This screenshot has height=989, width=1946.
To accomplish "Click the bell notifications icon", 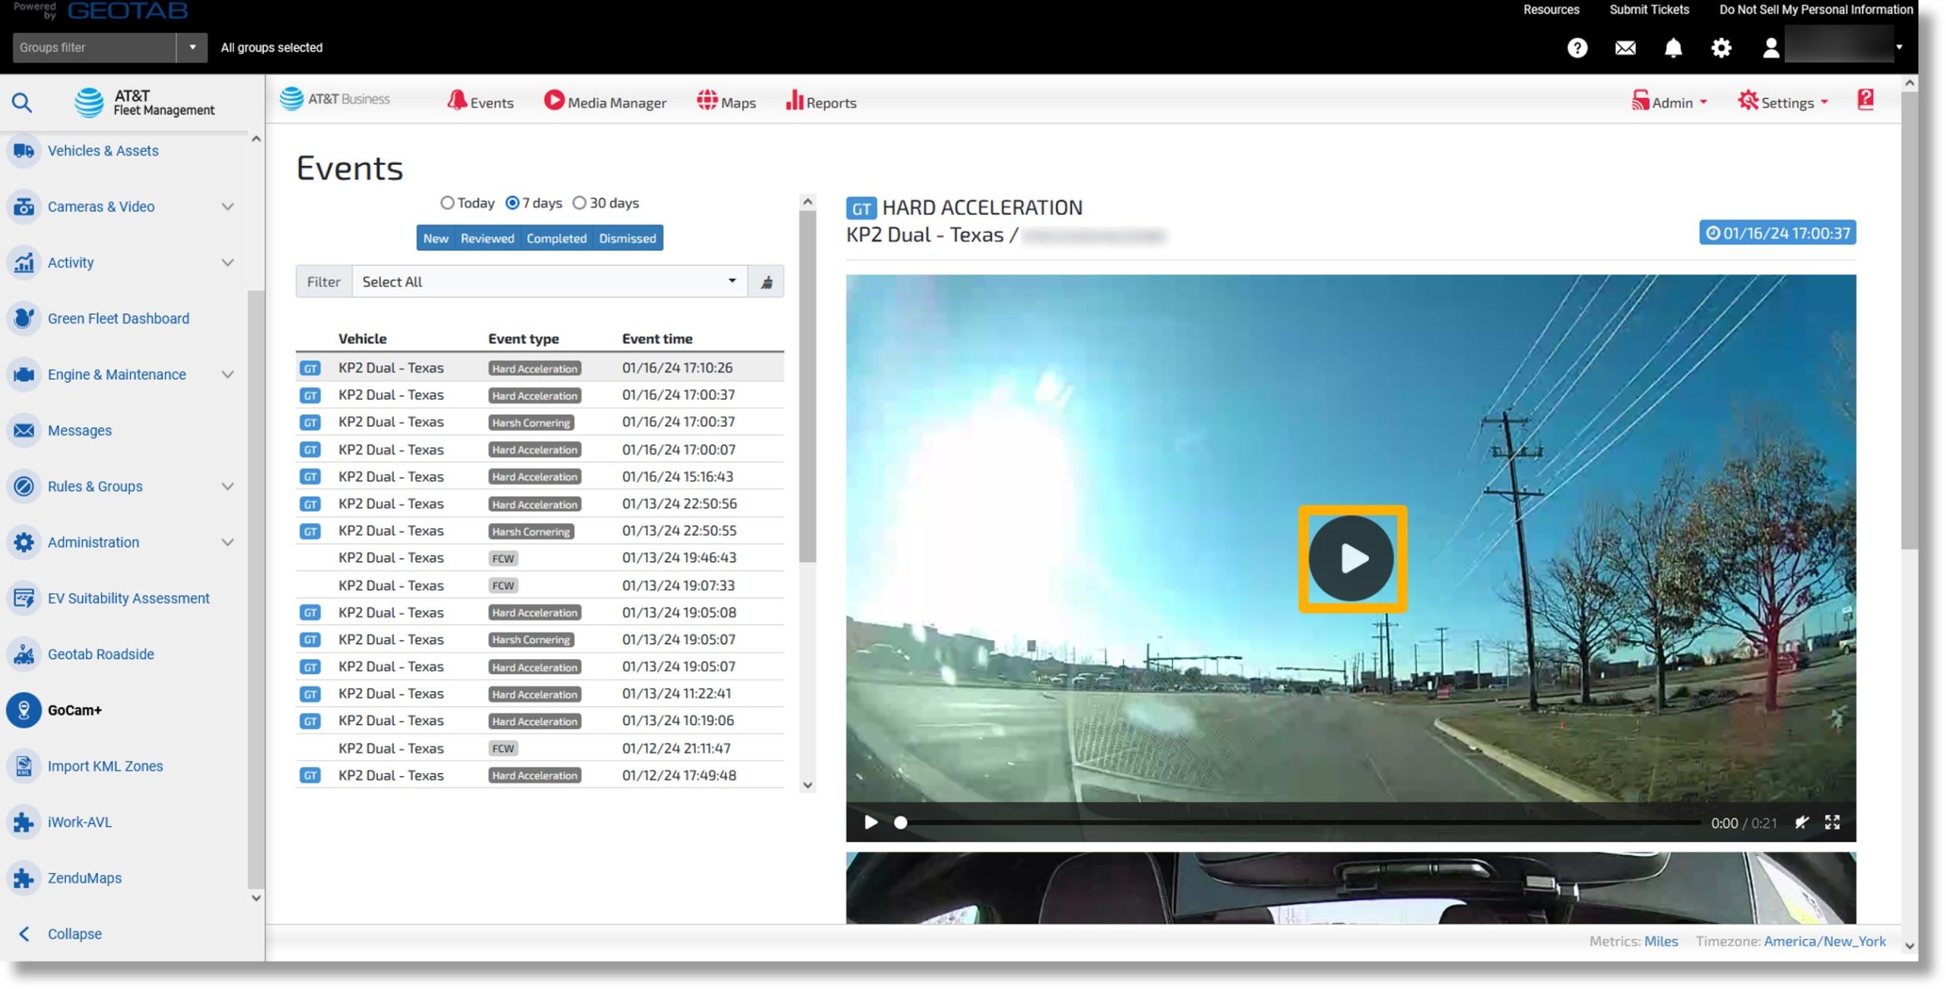I will [1672, 46].
